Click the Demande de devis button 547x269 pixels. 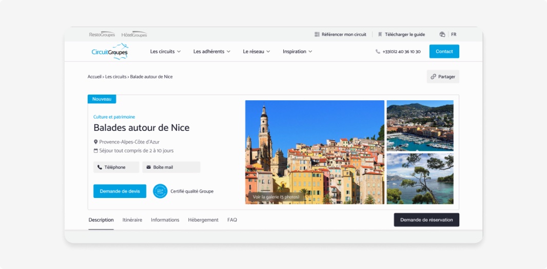coord(120,191)
